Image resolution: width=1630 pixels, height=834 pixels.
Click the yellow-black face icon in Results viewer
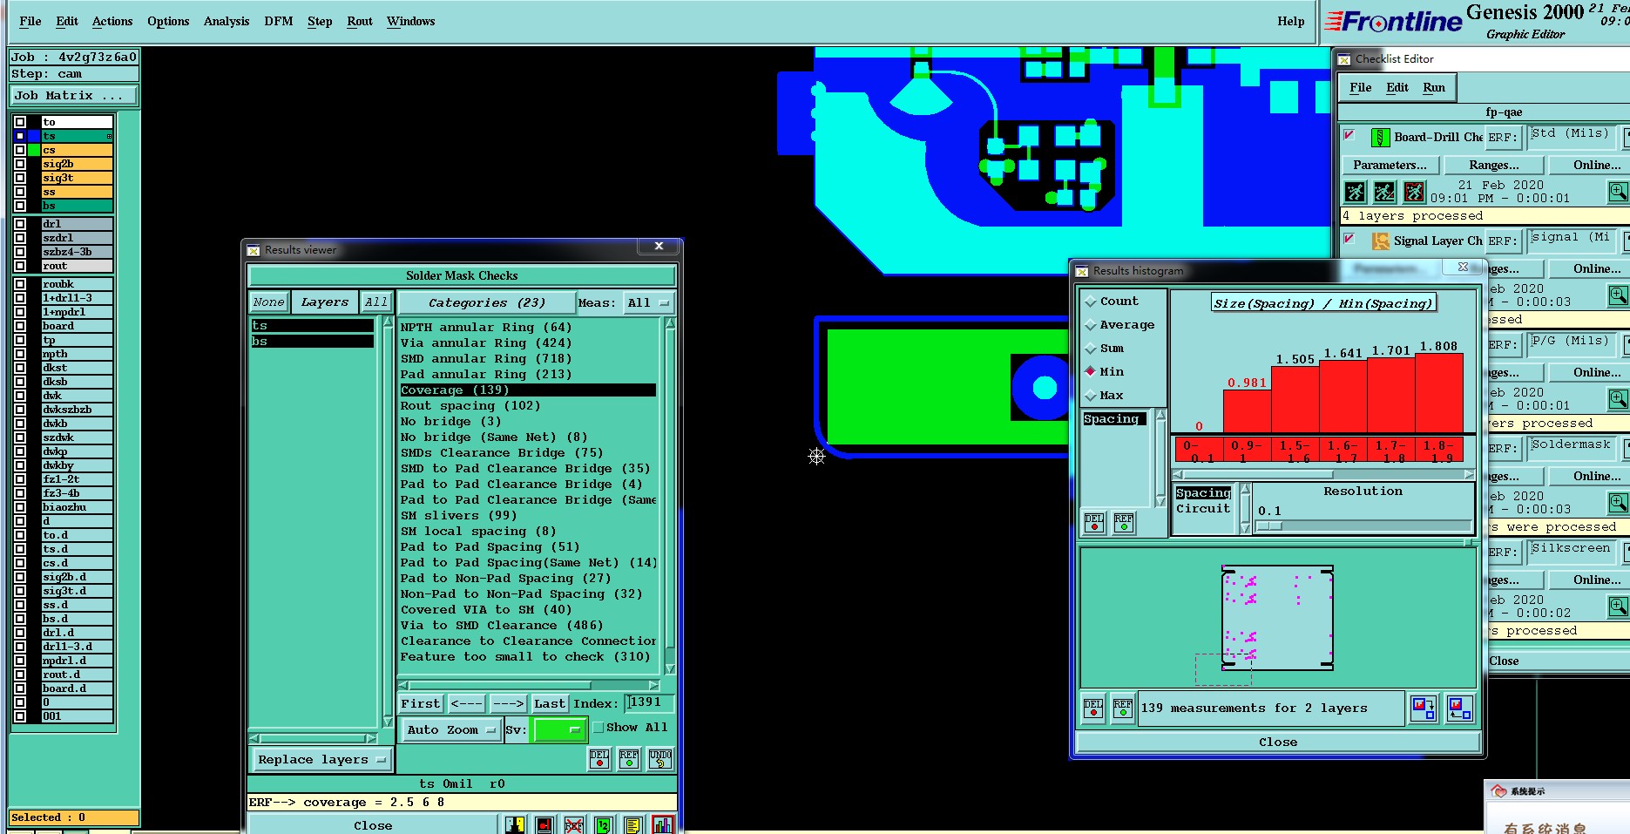pos(515,824)
